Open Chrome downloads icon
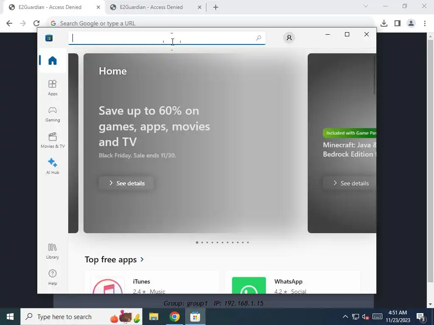The height and width of the screenshot is (325, 434). (384, 23)
